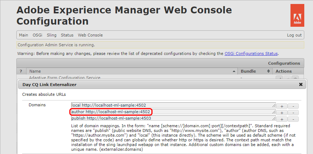Edit the local domain mapping field
Screen dimensions: 313x154
pos(173,105)
